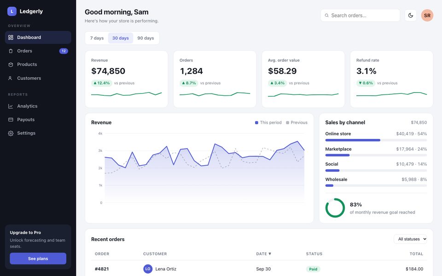Select the 30 days range tab
The image size is (442, 276).
coord(120,38)
